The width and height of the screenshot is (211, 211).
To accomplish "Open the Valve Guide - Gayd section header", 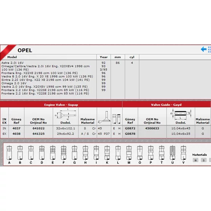I will (x=166, y=105).
